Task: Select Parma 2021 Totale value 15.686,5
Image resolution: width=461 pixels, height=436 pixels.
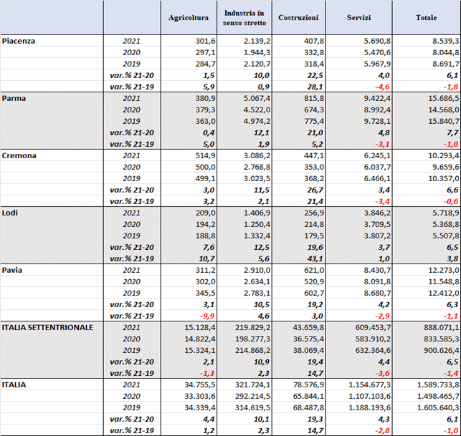Action: [x=443, y=98]
